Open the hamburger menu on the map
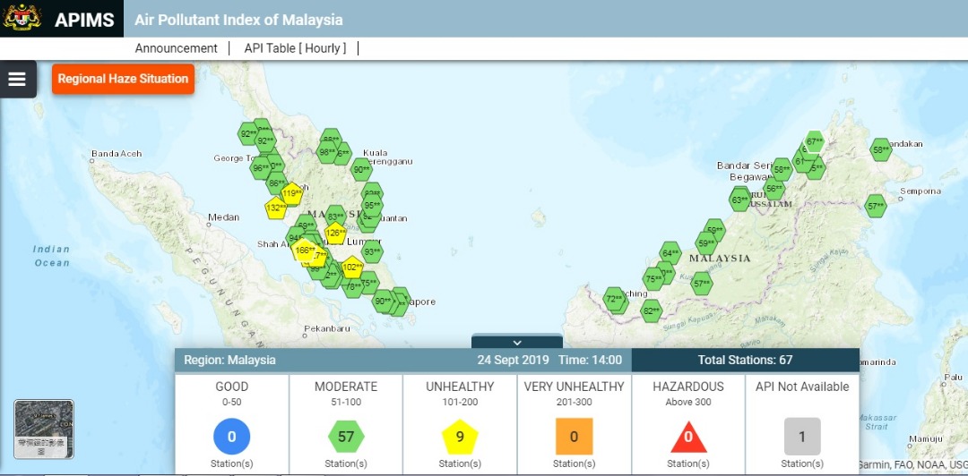The width and height of the screenshot is (968, 476). [x=17, y=79]
